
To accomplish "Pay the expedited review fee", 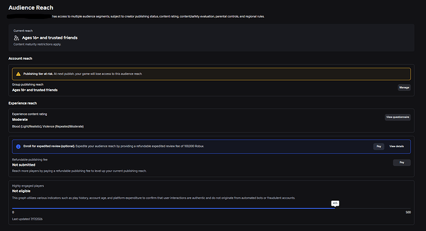I will coord(378,147).
